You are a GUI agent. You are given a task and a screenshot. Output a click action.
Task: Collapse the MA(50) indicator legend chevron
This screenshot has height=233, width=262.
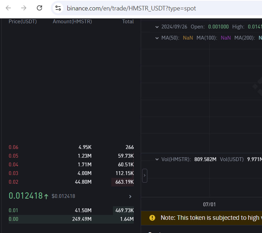(x=157, y=38)
